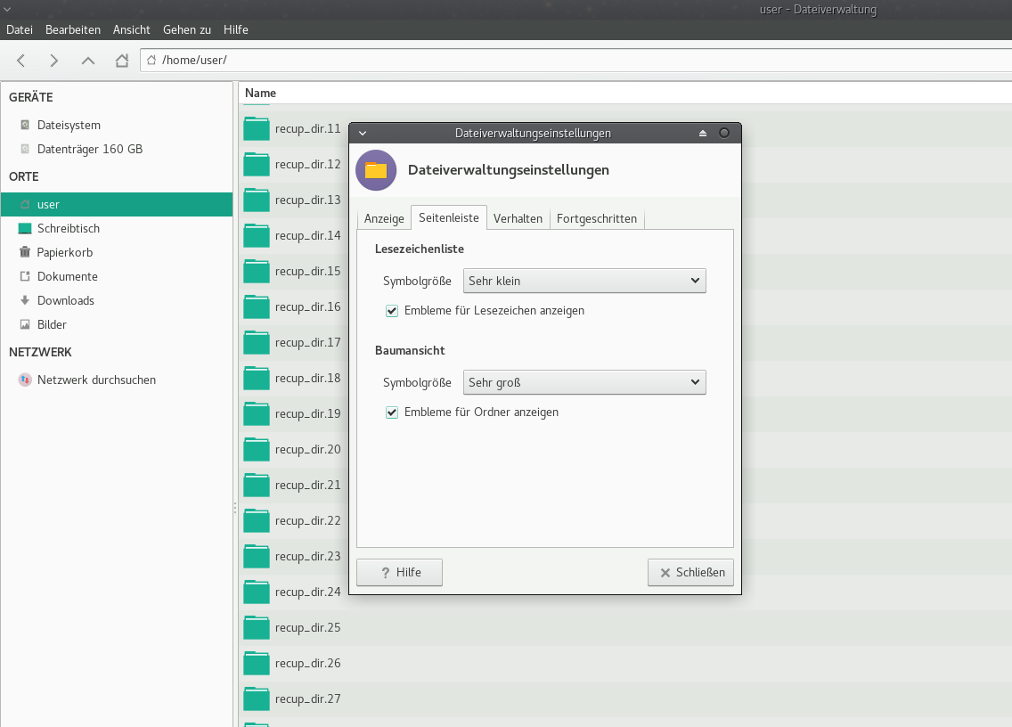Click the back navigation arrow
Screen dimensions: 1012x727
(21, 61)
